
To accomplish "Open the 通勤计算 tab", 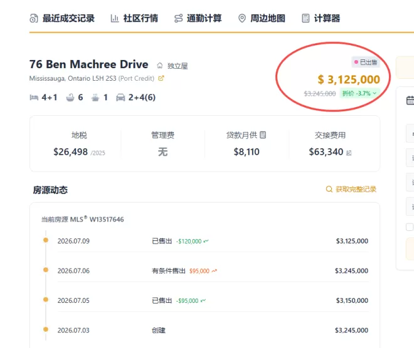I will [x=198, y=18].
